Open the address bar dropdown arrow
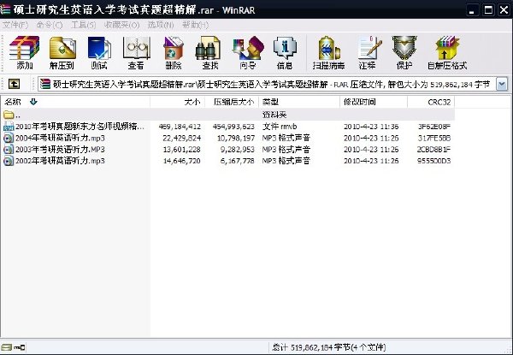This screenshot has height=355, width=513. pyautogui.click(x=502, y=85)
